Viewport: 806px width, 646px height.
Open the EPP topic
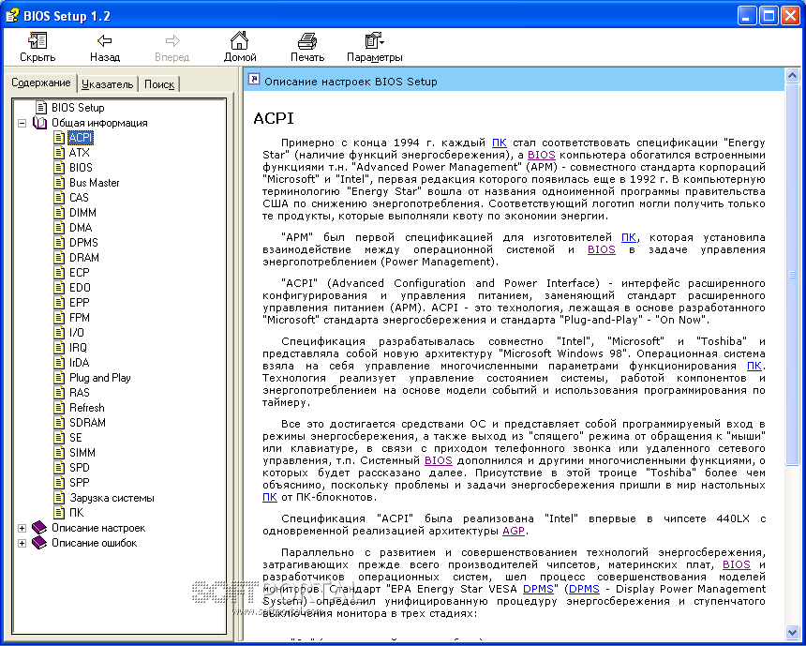pyautogui.click(x=79, y=303)
